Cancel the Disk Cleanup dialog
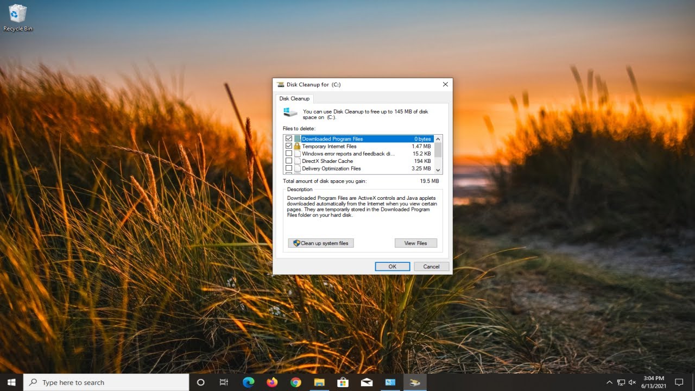 tap(432, 267)
